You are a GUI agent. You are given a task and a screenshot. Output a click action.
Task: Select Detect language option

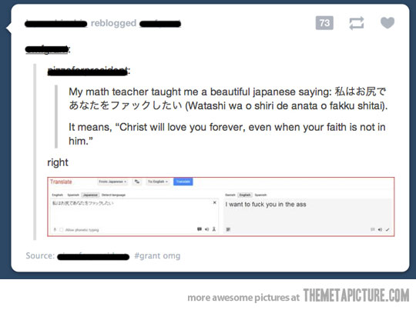tap(113, 195)
